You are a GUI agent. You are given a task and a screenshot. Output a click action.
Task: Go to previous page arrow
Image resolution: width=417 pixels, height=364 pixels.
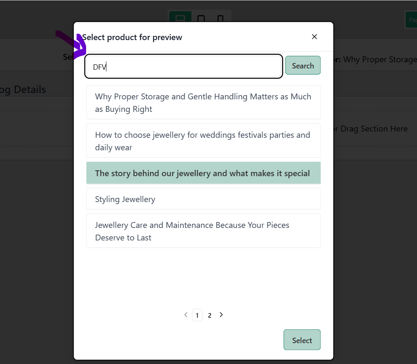(186, 315)
